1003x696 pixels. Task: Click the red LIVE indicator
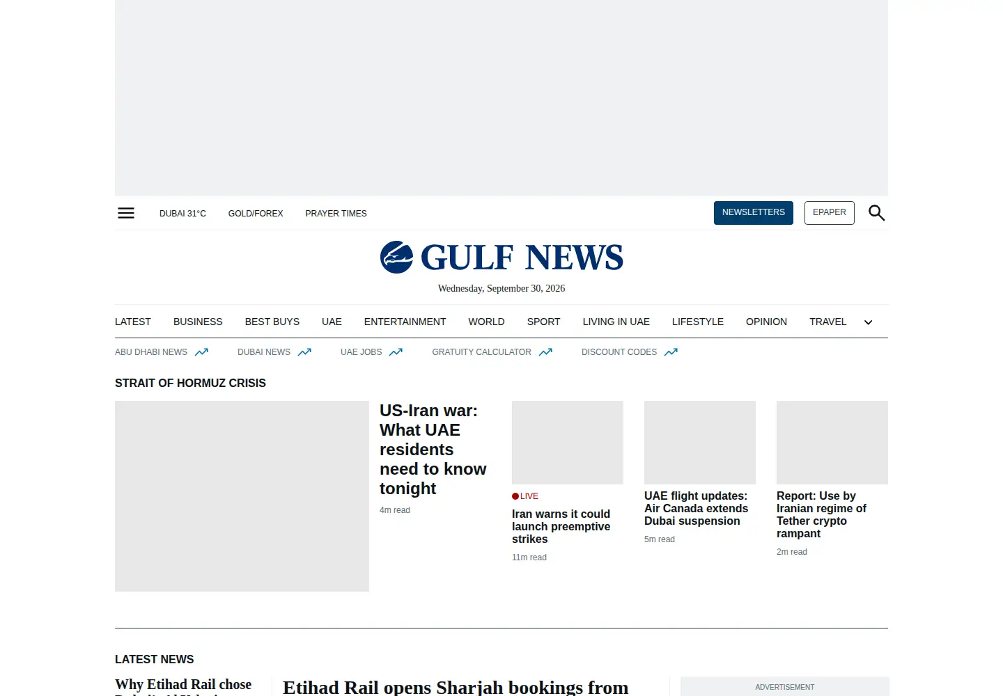click(525, 496)
